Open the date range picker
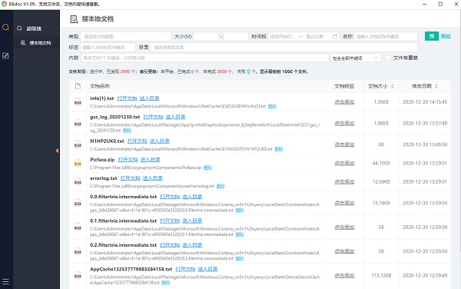 click(x=303, y=36)
